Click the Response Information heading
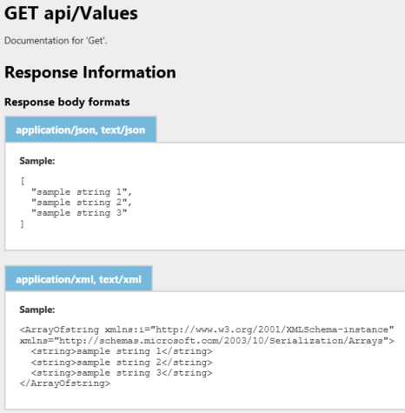The height and width of the screenshot is (413, 405). [x=90, y=72]
